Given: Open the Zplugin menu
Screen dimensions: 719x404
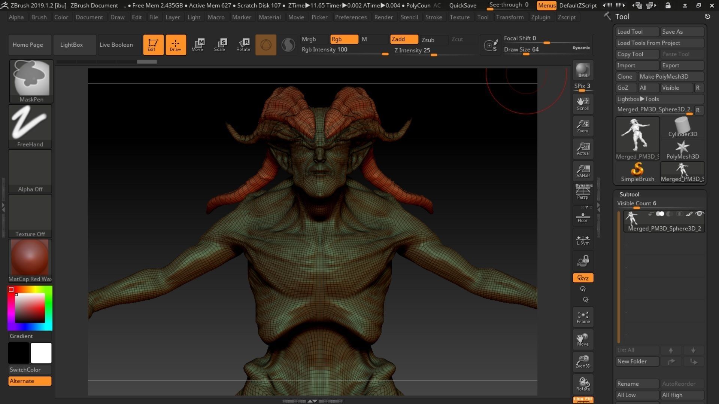Looking at the screenshot, I should point(541,17).
